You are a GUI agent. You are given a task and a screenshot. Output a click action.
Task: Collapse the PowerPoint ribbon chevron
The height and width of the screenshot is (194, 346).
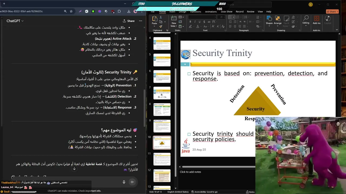point(337,30)
